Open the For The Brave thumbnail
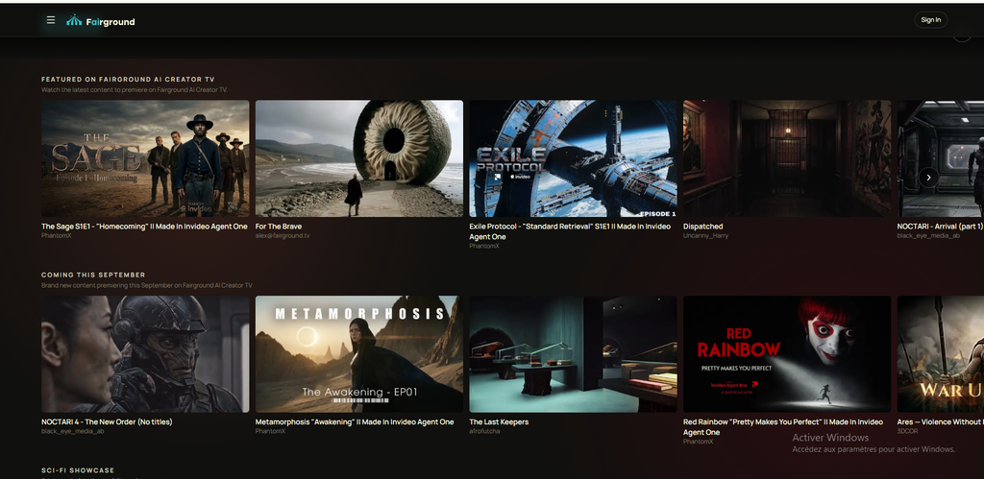The width and height of the screenshot is (984, 479). click(359, 158)
